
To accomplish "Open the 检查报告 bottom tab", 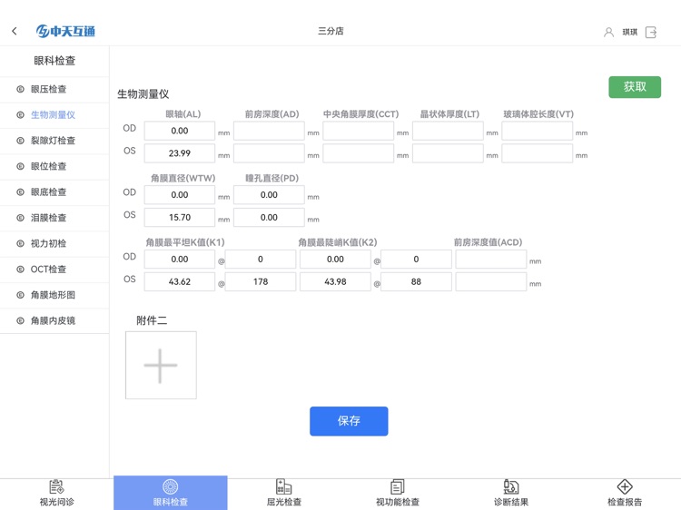I will click(625, 494).
